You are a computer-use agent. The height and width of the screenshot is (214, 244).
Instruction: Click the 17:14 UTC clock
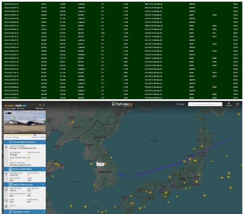point(180,104)
